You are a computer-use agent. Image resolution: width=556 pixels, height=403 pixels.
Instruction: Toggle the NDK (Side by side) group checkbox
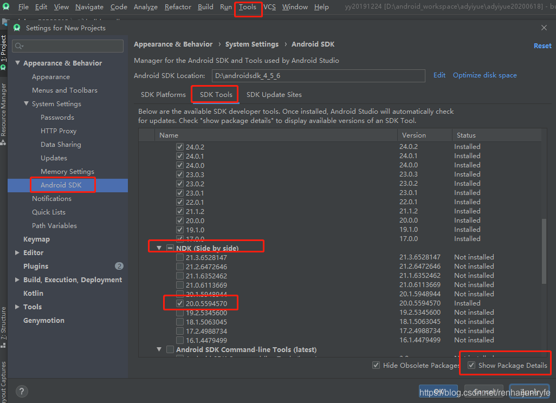tap(170, 248)
